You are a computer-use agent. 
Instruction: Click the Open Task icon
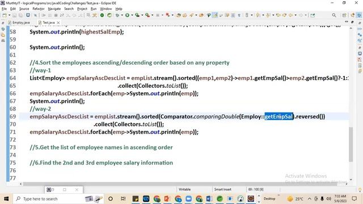[x=185, y=15]
